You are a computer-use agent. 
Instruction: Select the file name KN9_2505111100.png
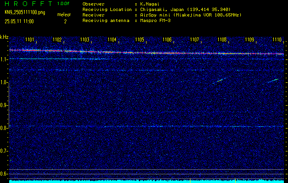pyautogui.click(x=25, y=12)
